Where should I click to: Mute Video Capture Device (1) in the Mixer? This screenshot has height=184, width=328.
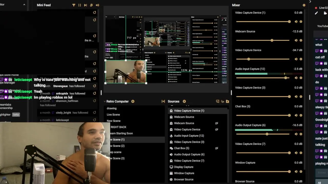pos(296,22)
